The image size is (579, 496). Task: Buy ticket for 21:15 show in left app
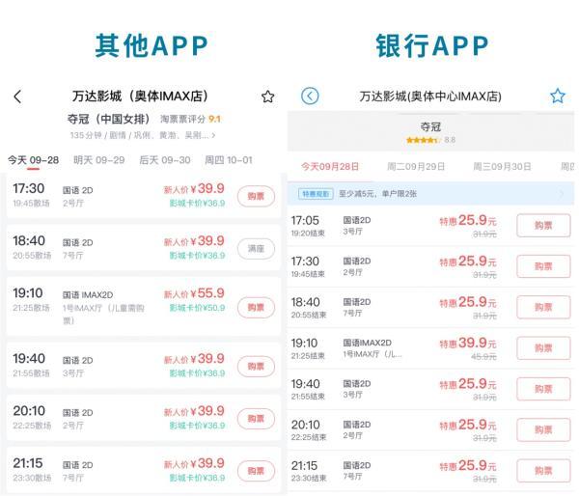pyautogui.click(x=256, y=471)
